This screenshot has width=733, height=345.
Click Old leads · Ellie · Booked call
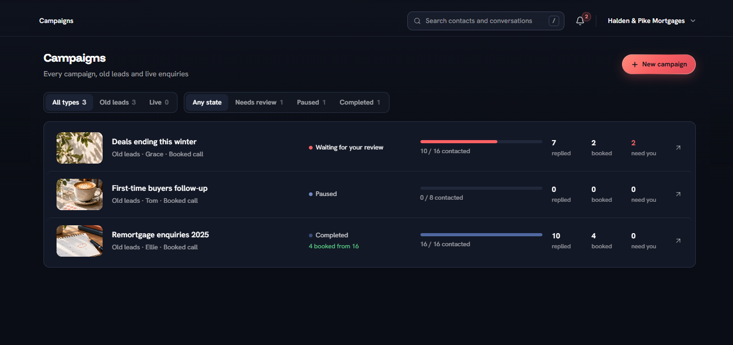pos(155,247)
